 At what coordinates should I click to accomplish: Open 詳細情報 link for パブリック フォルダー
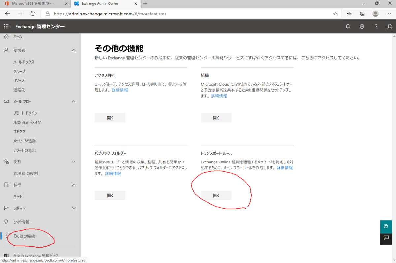[113, 174]
